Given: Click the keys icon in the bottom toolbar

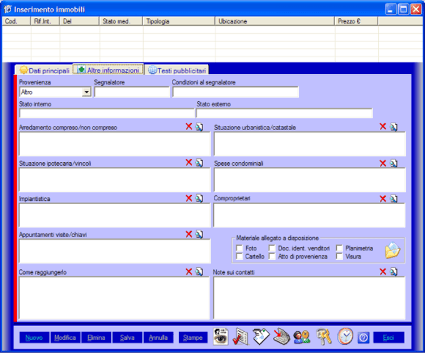Looking at the screenshot, I should coord(324,337).
